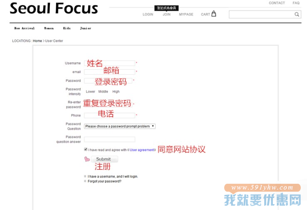Focus the email input field
The image size is (307, 210).
click(110, 72)
